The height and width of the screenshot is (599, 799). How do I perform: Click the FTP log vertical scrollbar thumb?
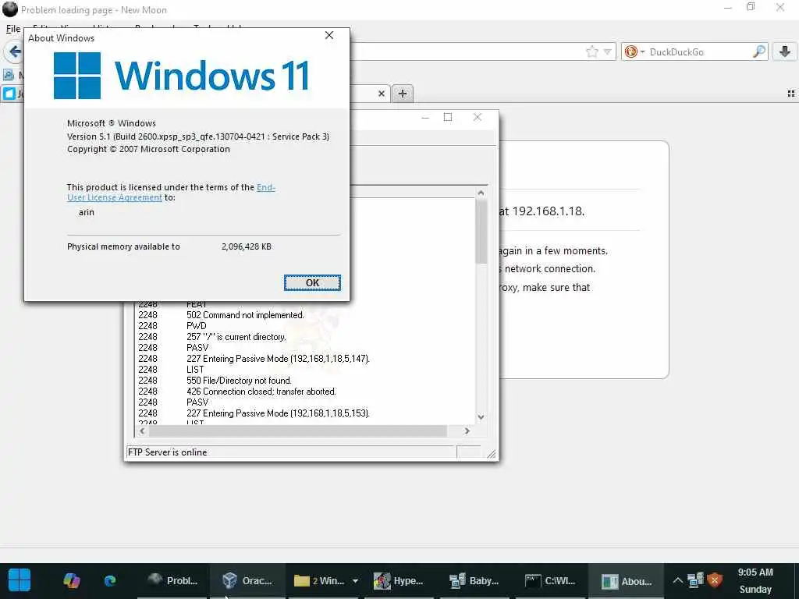(481, 231)
